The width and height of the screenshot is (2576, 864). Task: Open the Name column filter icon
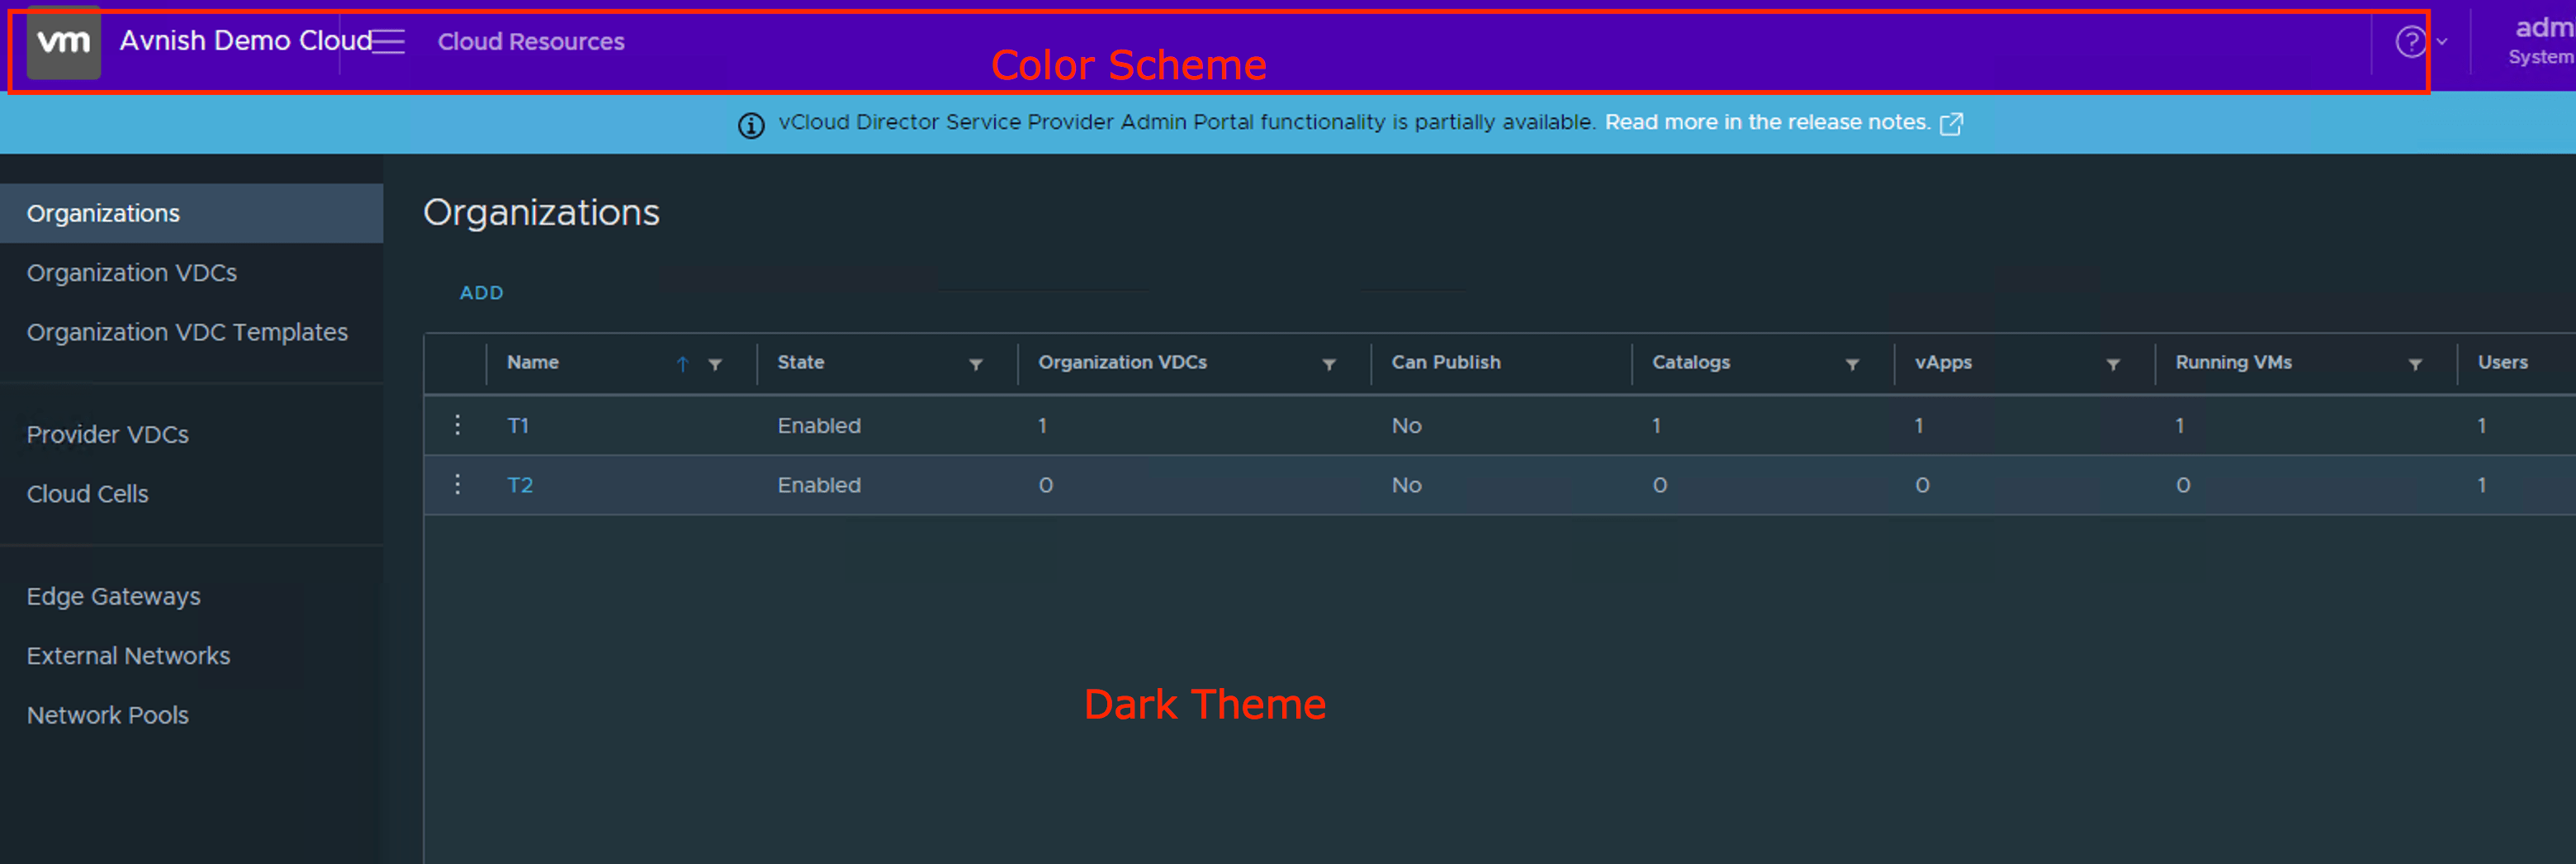click(715, 364)
